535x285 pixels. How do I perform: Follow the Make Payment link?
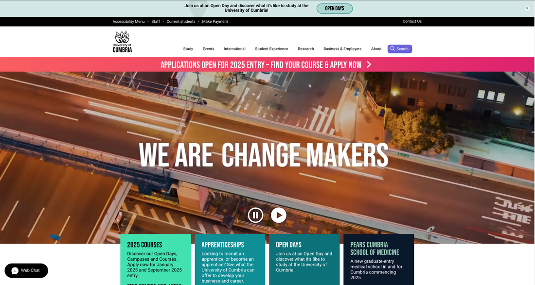pos(215,21)
